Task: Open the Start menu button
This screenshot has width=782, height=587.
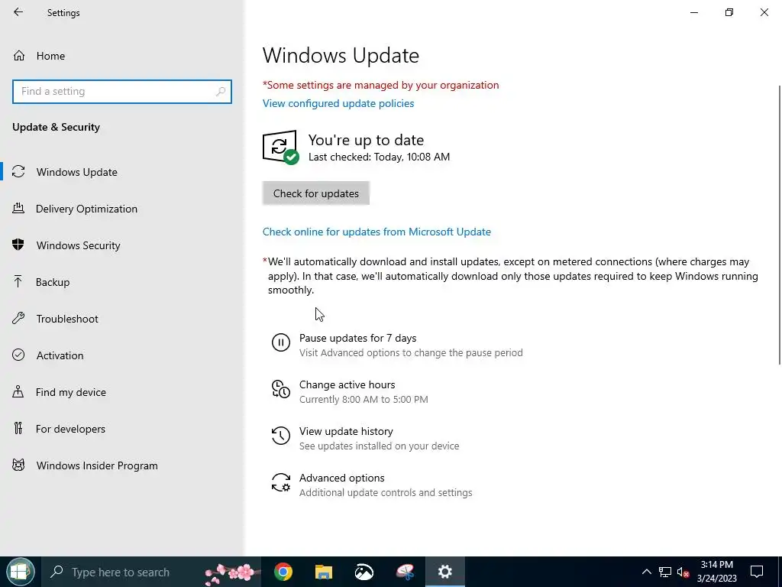Action: coord(20,572)
